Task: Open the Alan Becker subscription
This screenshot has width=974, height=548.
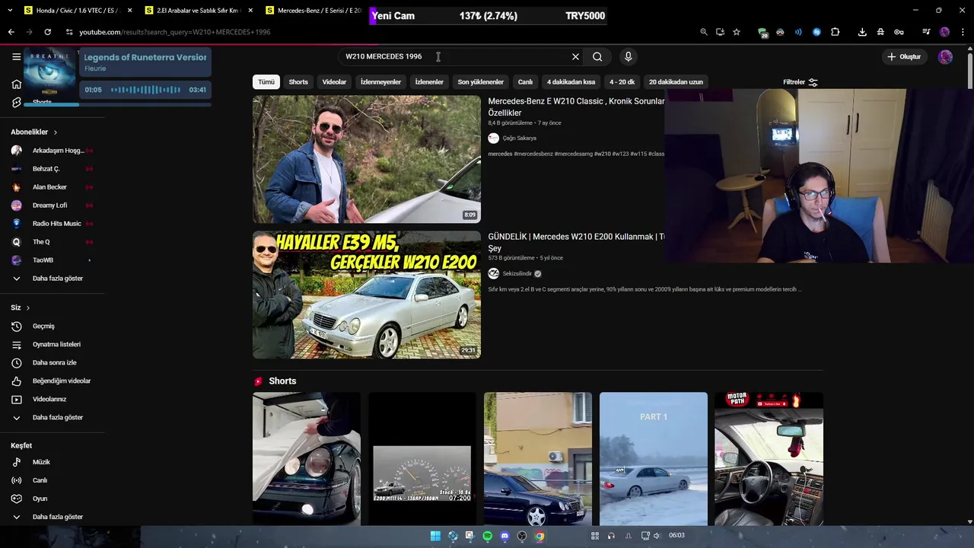Action: 49,187
